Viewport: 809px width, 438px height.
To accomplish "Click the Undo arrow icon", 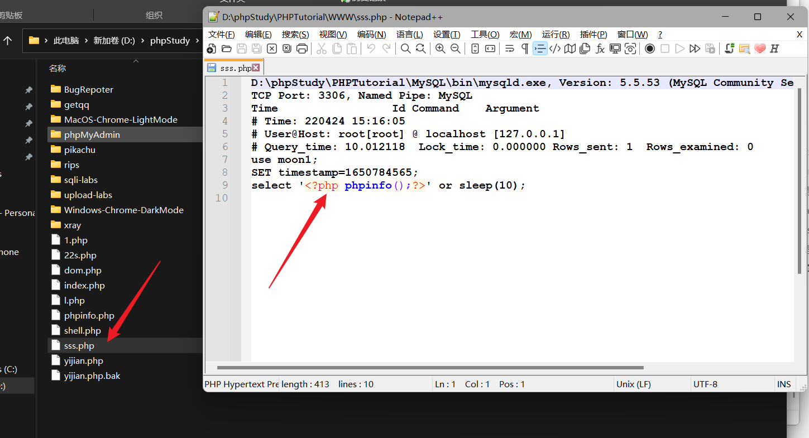I will [371, 49].
